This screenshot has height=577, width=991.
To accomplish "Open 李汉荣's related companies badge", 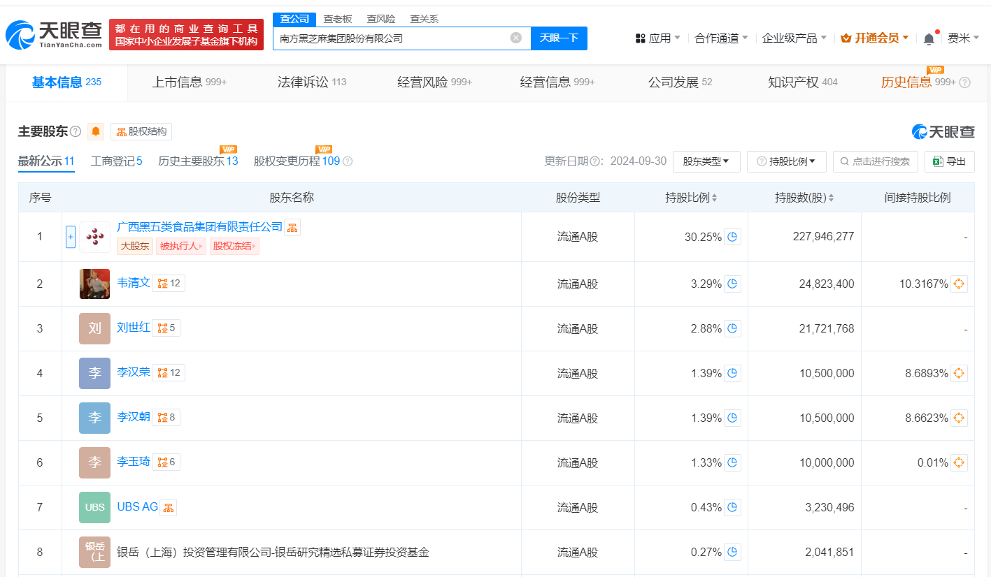I will tap(169, 372).
